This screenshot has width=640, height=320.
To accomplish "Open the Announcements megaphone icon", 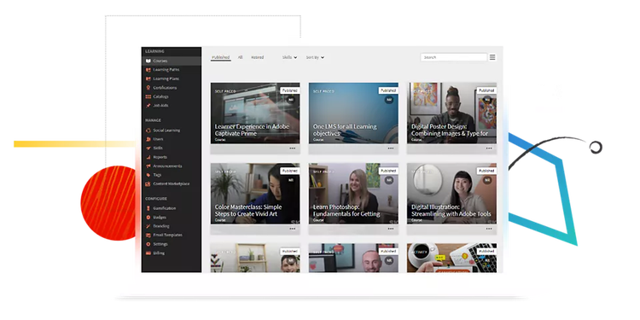I will point(148,166).
